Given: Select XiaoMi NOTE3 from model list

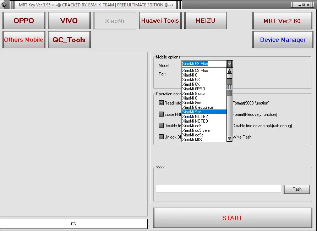Looking at the screenshot, I should [x=204, y=121].
